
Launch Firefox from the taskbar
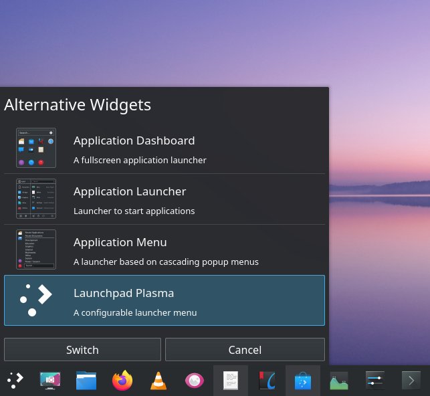coord(122,381)
